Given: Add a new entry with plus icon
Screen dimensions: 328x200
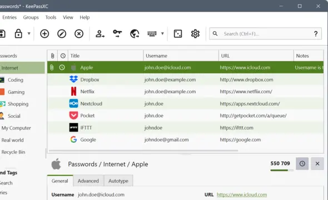Looking at the screenshot, I should point(44,34).
